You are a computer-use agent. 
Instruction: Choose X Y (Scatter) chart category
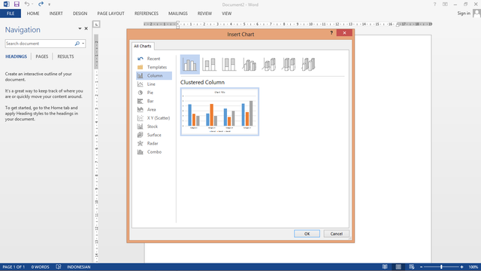click(x=153, y=118)
